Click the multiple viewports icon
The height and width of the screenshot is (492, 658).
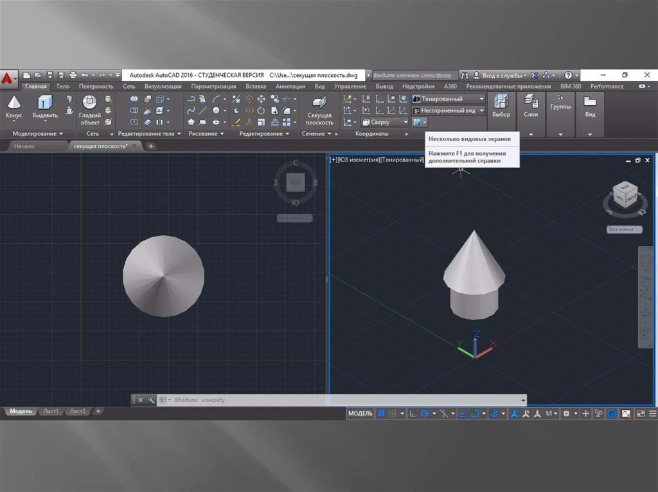pos(417,122)
